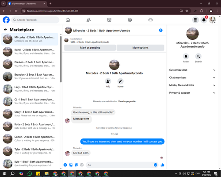Open emoji picker in message box

pyautogui.click(x=156, y=165)
